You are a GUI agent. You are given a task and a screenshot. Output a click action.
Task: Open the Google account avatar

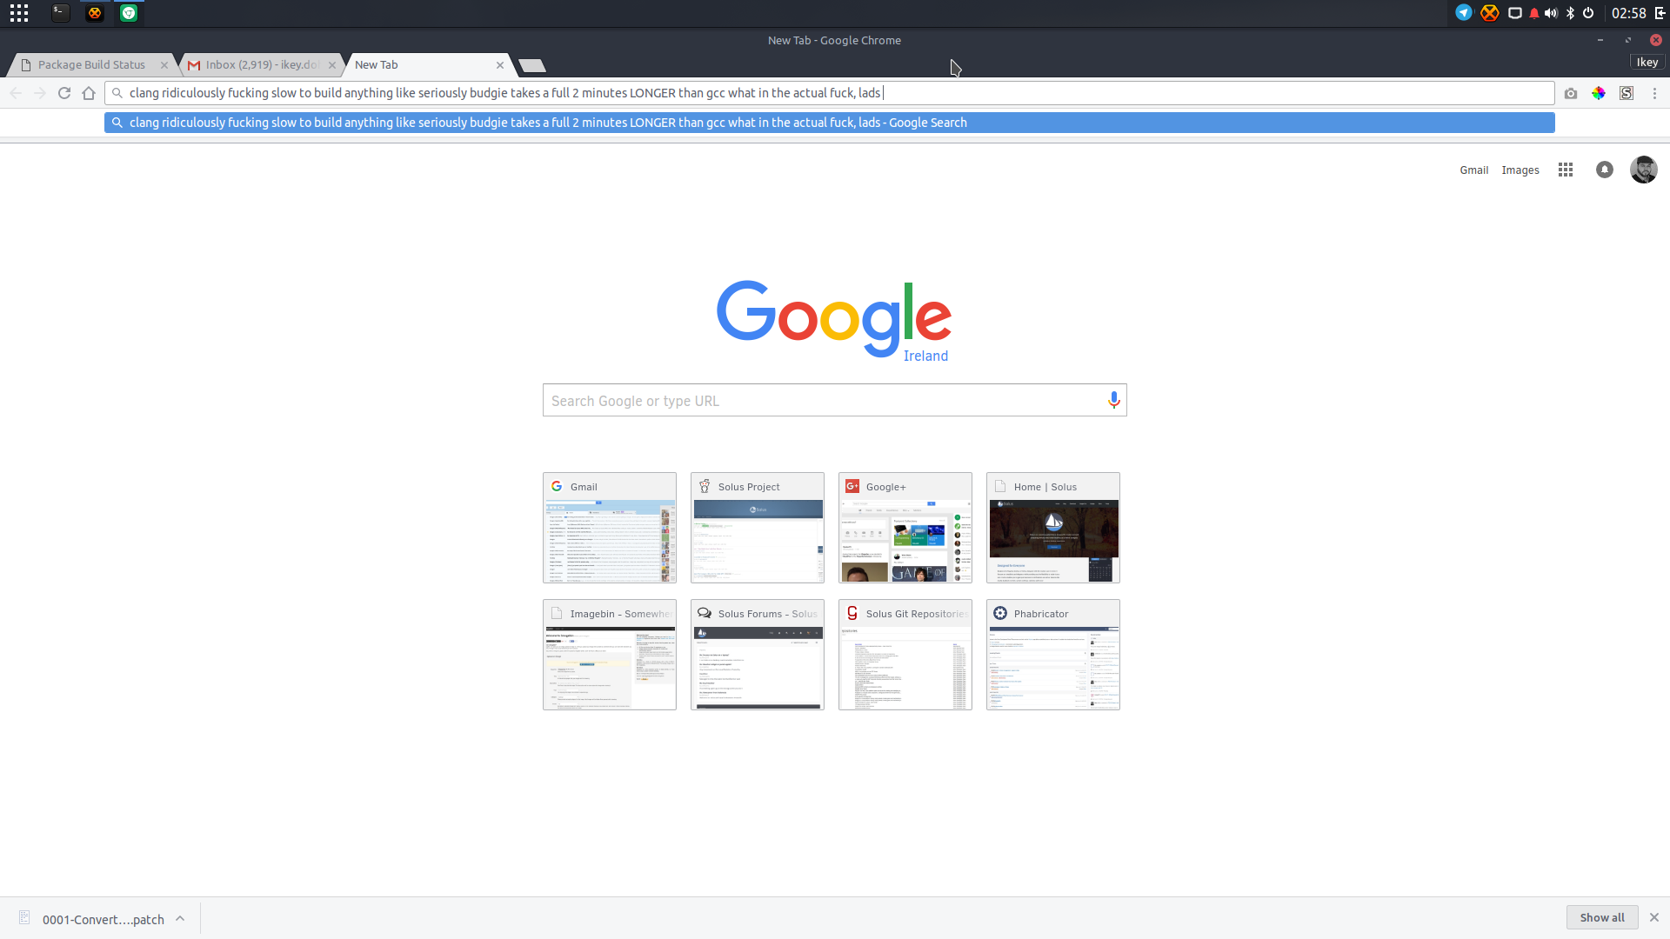(1644, 170)
